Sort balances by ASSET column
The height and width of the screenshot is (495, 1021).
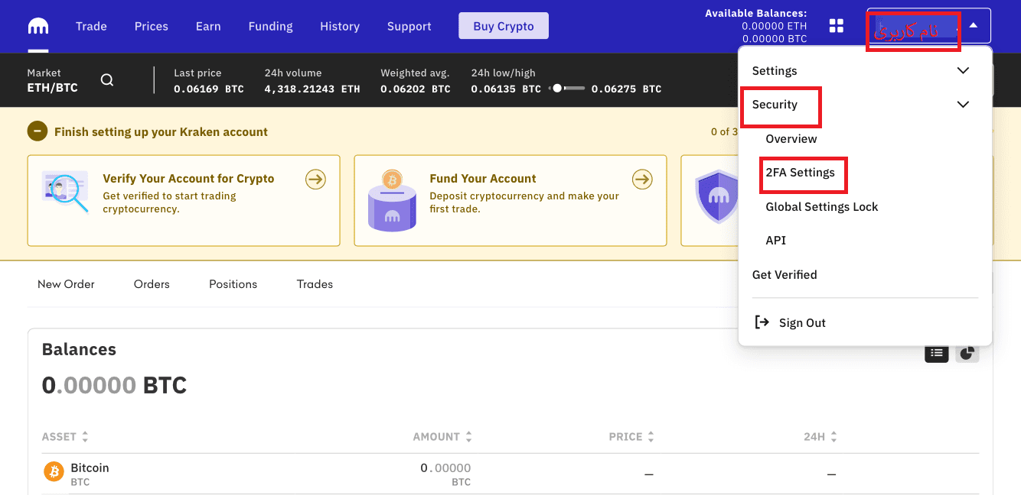point(65,437)
